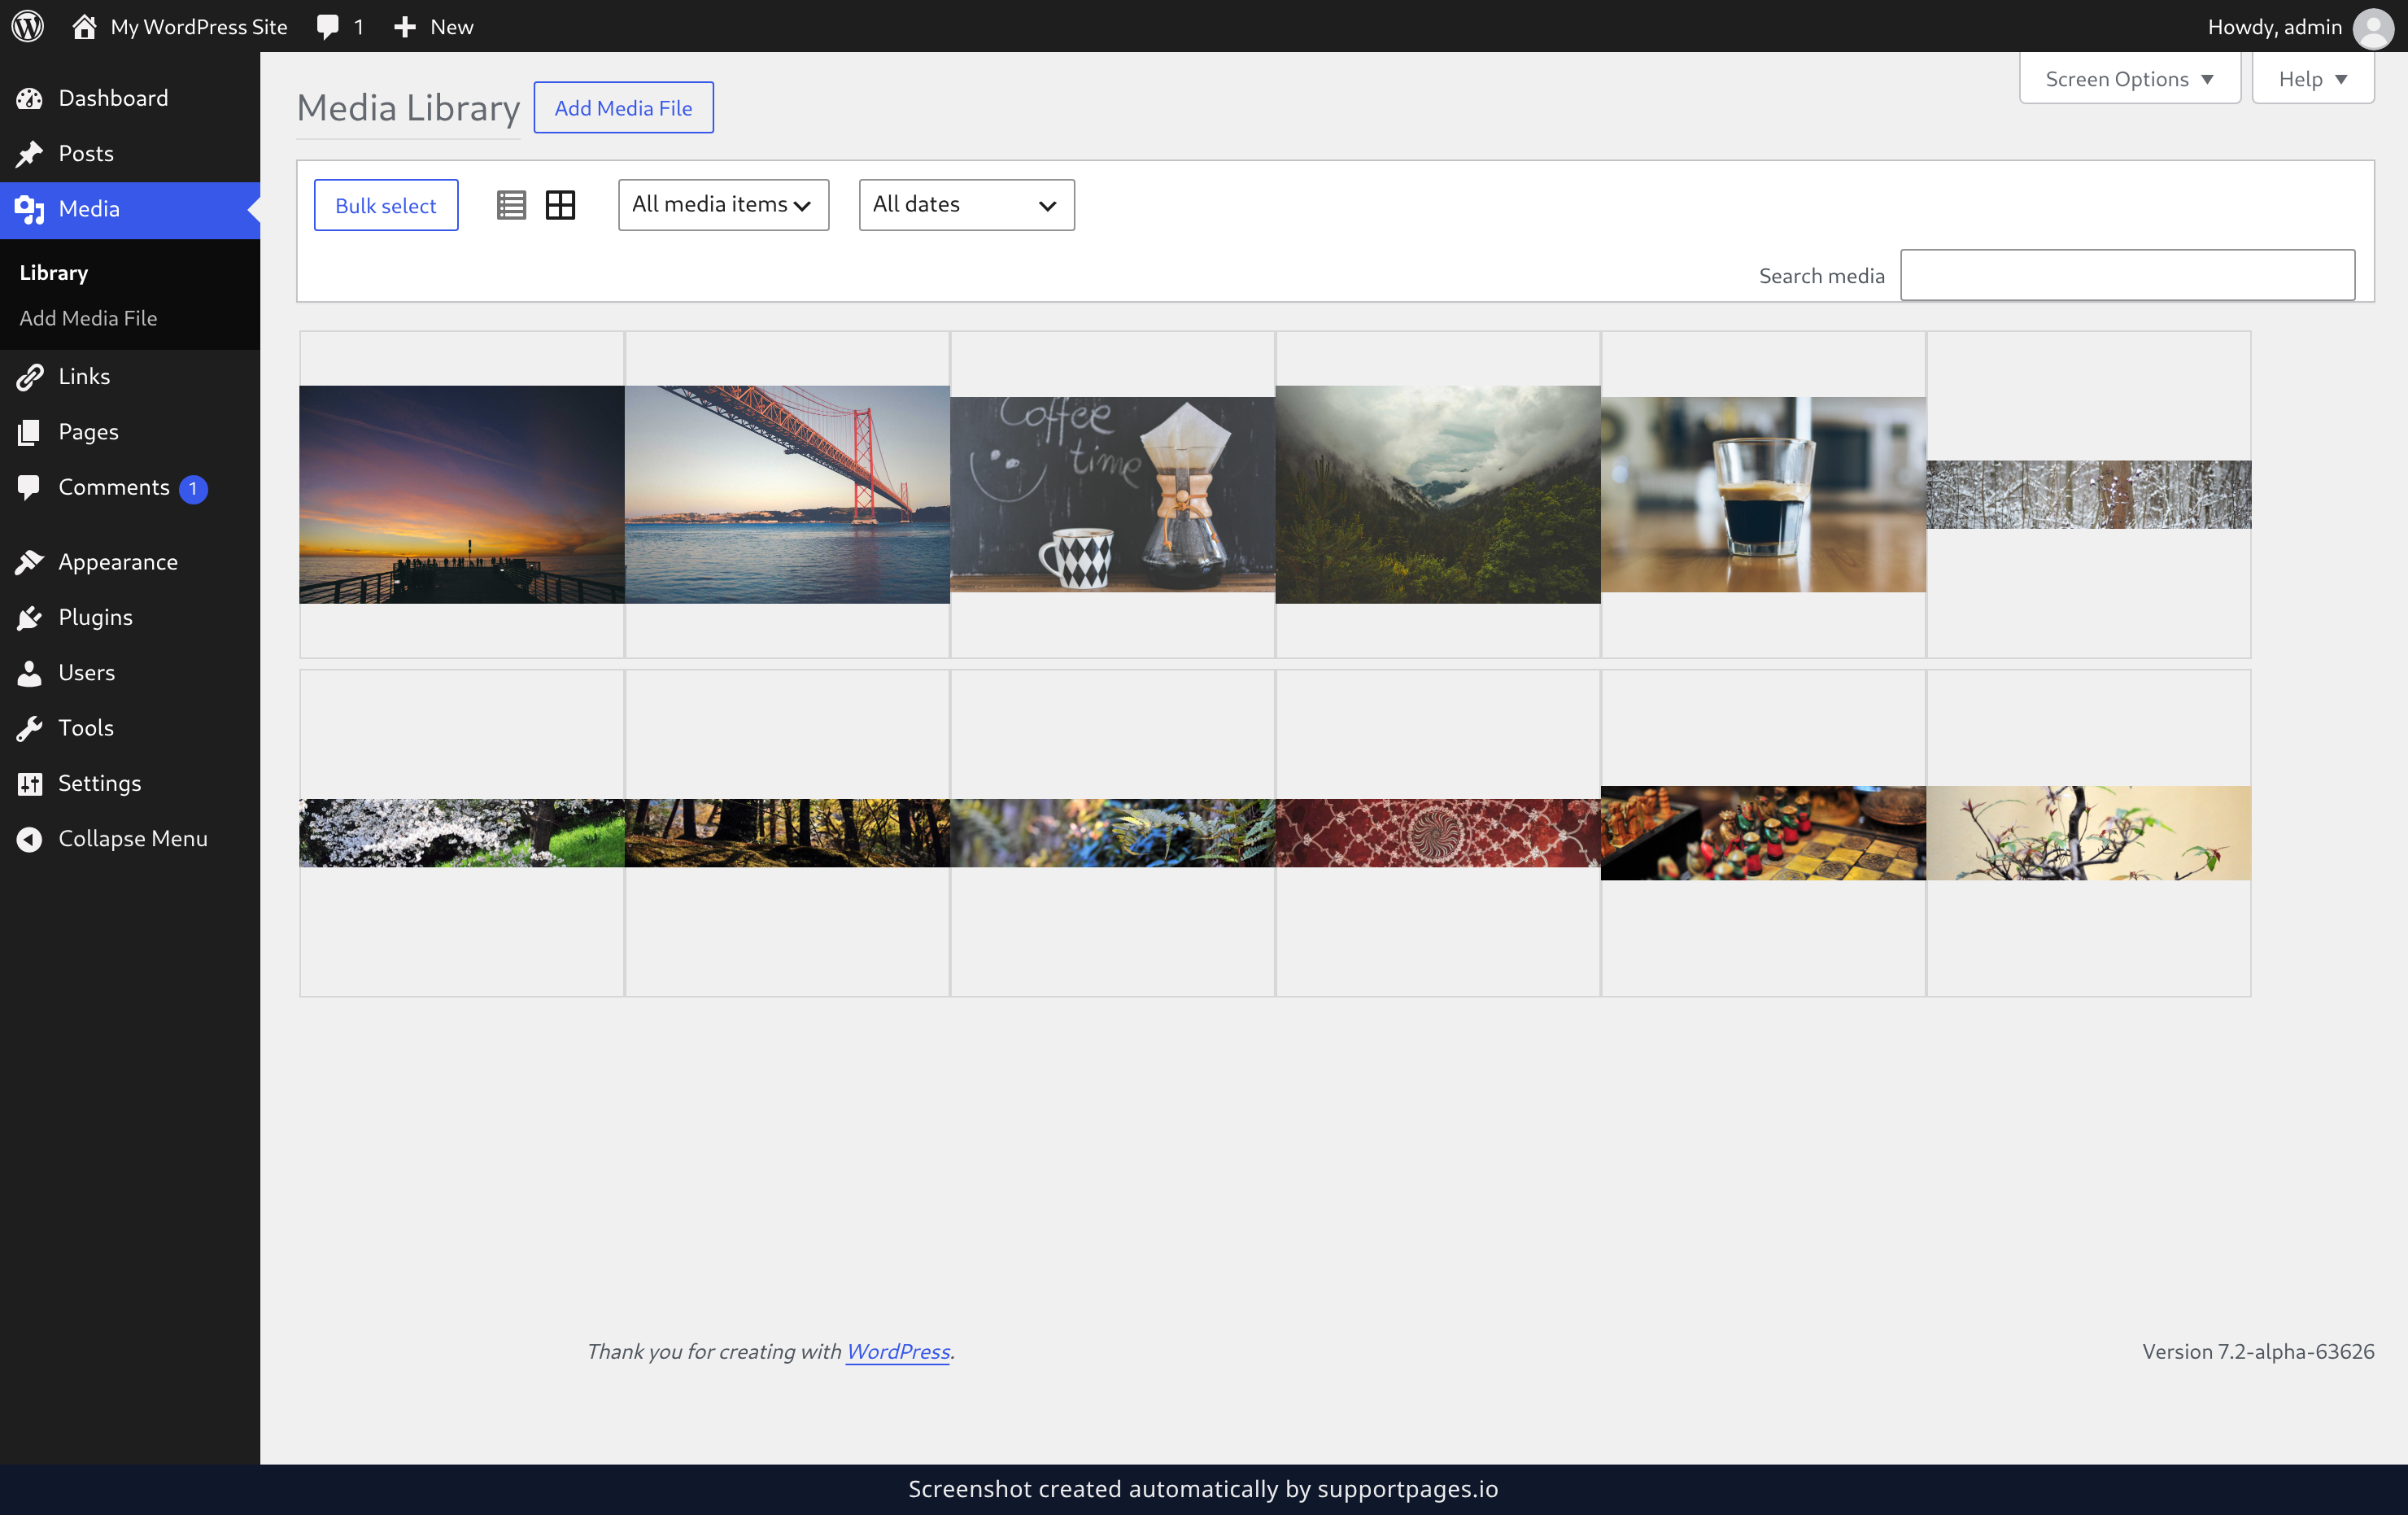This screenshot has height=1515, width=2408.
Task: Open the white blossoms thumbnail
Action: click(x=461, y=833)
